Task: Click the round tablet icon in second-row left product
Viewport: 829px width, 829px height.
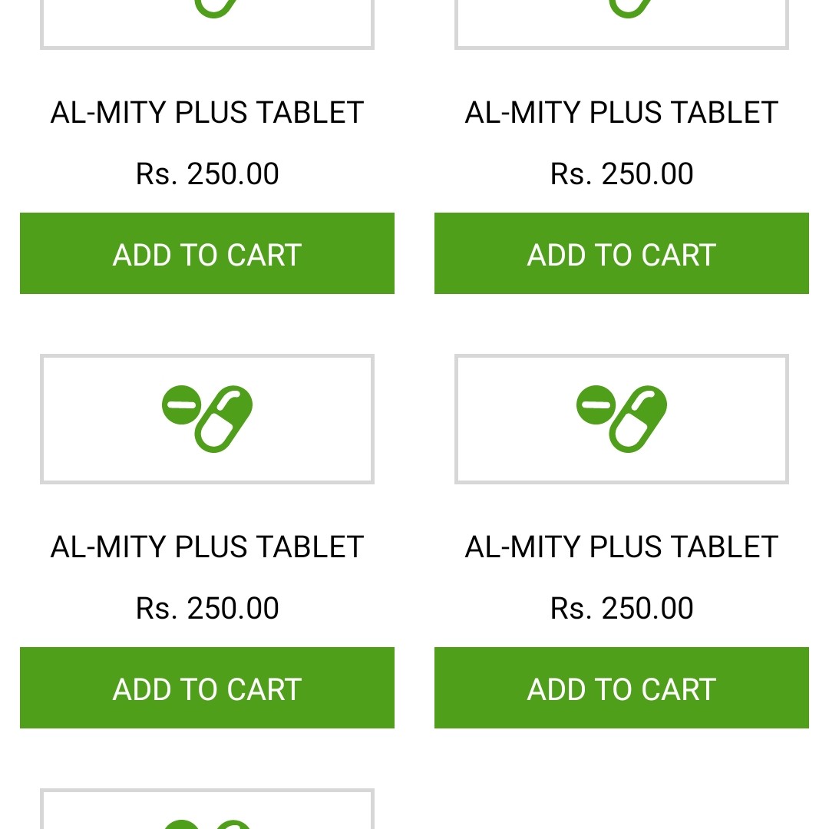Action: point(182,405)
